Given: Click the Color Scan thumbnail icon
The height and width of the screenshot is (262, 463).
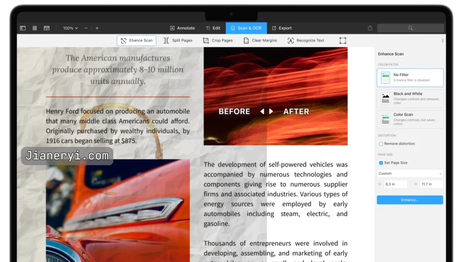Looking at the screenshot, I should pyautogui.click(x=385, y=119).
